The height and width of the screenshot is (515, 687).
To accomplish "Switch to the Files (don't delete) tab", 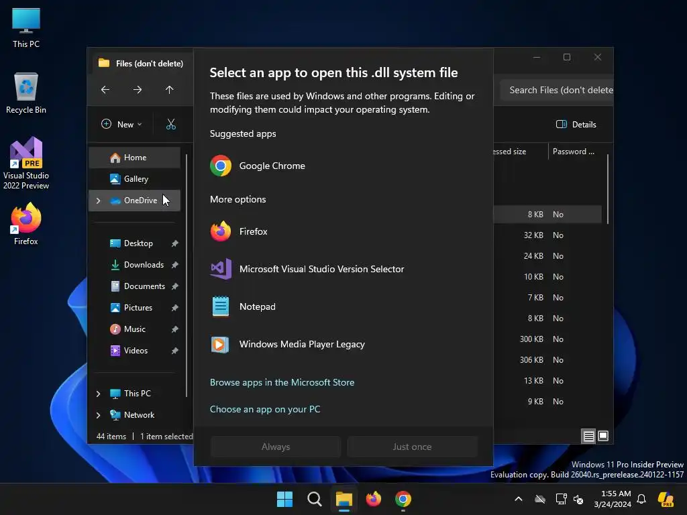I will pyautogui.click(x=141, y=64).
